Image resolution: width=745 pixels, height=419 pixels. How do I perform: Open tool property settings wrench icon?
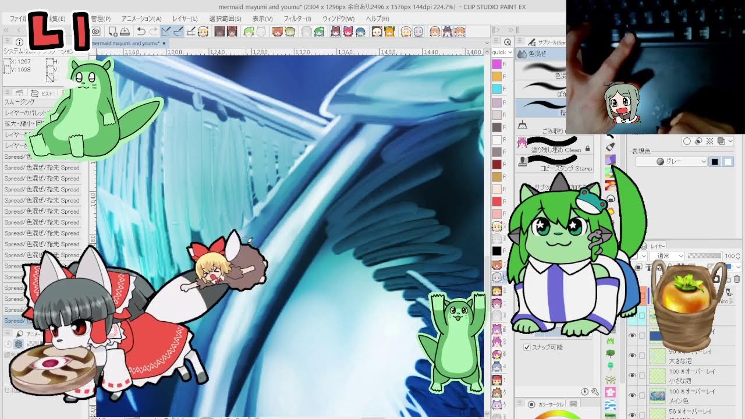point(595,392)
